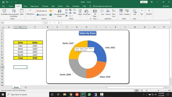Viewport: 172px width, 97px height.
Task: Insert a Slicer filter
Action: click(x=121, y=12)
